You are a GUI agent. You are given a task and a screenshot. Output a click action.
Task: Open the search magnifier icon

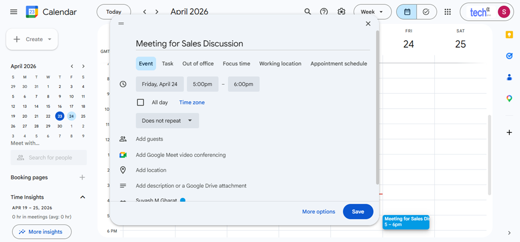click(x=308, y=12)
